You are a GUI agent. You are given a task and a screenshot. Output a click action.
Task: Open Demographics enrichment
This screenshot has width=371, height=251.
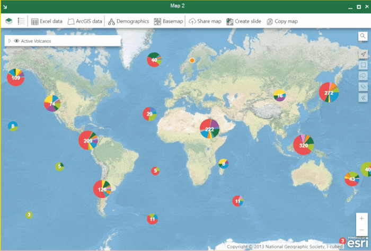click(x=128, y=21)
